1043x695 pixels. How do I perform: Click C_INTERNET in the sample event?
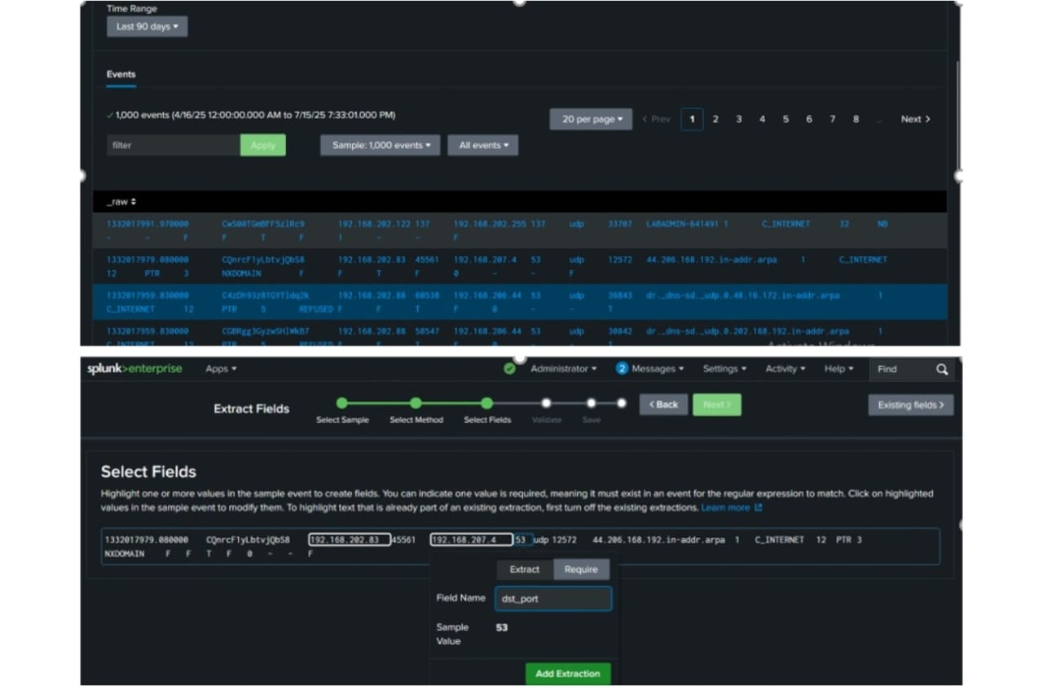[x=779, y=539]
